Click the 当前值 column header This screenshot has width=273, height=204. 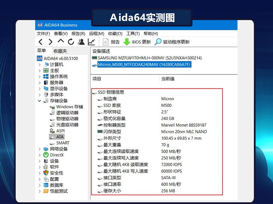(x=168, y=79)
